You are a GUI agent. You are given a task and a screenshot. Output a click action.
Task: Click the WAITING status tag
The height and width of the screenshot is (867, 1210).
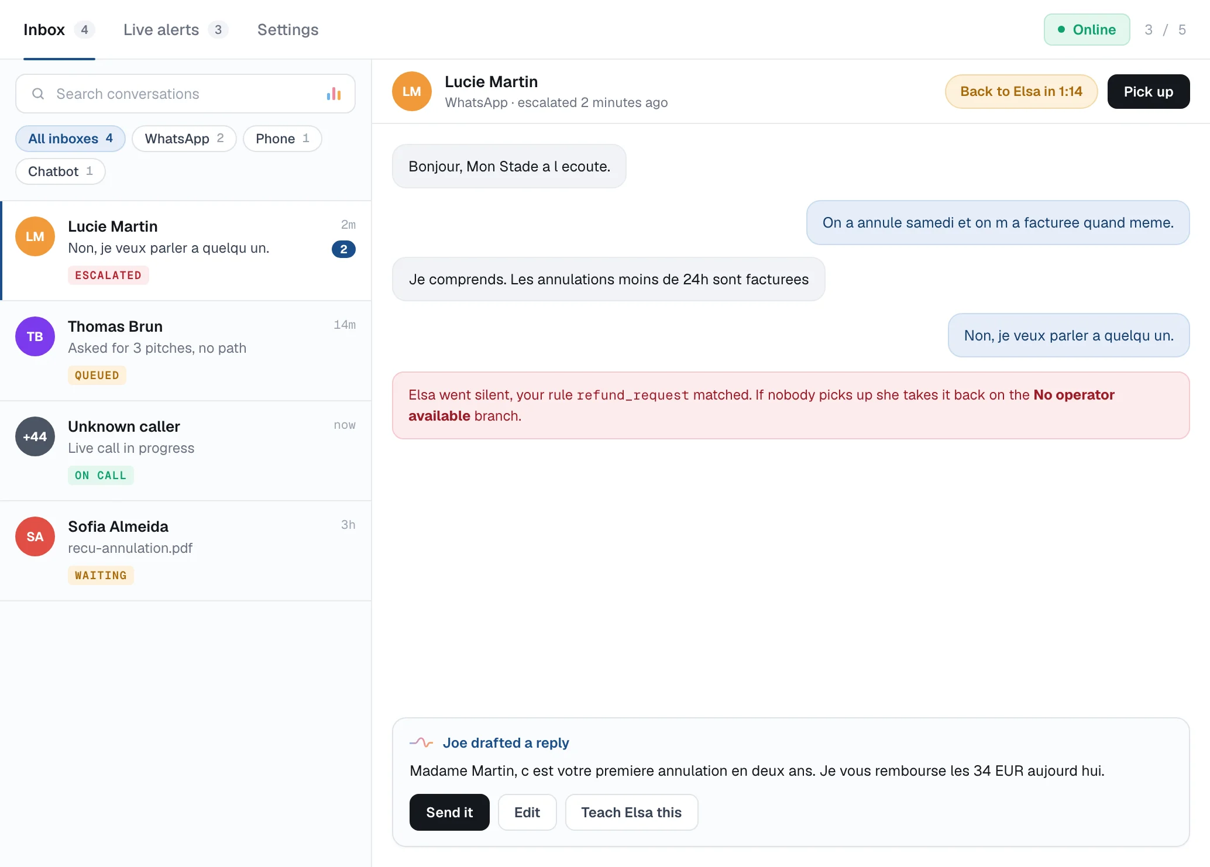point(101,575)
